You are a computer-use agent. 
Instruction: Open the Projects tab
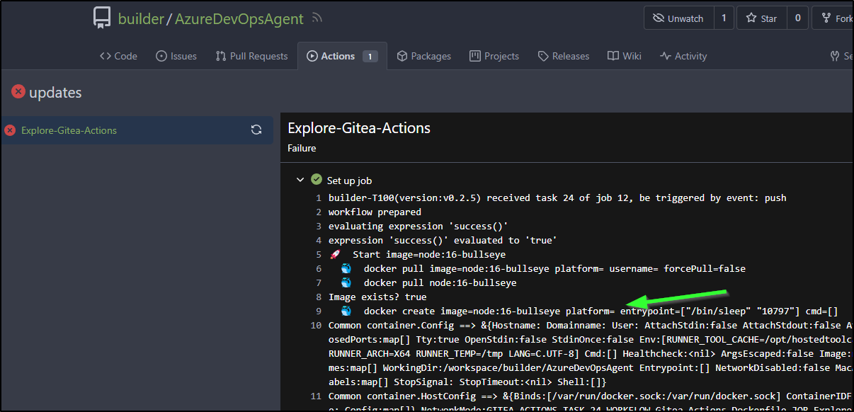point(494,56)
